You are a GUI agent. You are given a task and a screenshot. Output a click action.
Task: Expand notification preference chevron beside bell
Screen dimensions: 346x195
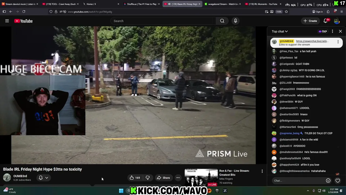pos(46,178)
